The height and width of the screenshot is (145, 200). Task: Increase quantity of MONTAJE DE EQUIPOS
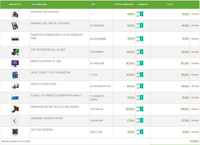coord(138,13)
